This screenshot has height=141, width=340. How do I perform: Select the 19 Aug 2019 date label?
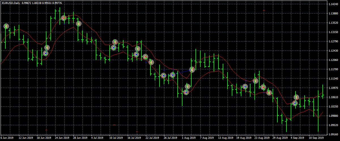pos(244,138)
